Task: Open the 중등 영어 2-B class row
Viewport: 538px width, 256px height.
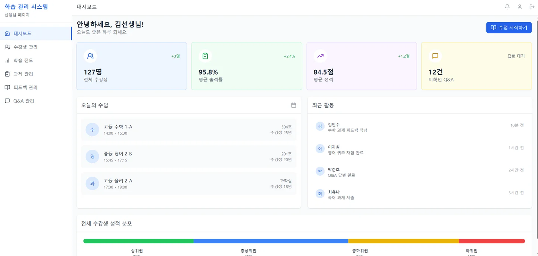Action: pyautogui.click(x=188, y=157)
